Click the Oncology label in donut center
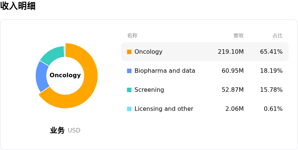 click(x=65, y=75)
